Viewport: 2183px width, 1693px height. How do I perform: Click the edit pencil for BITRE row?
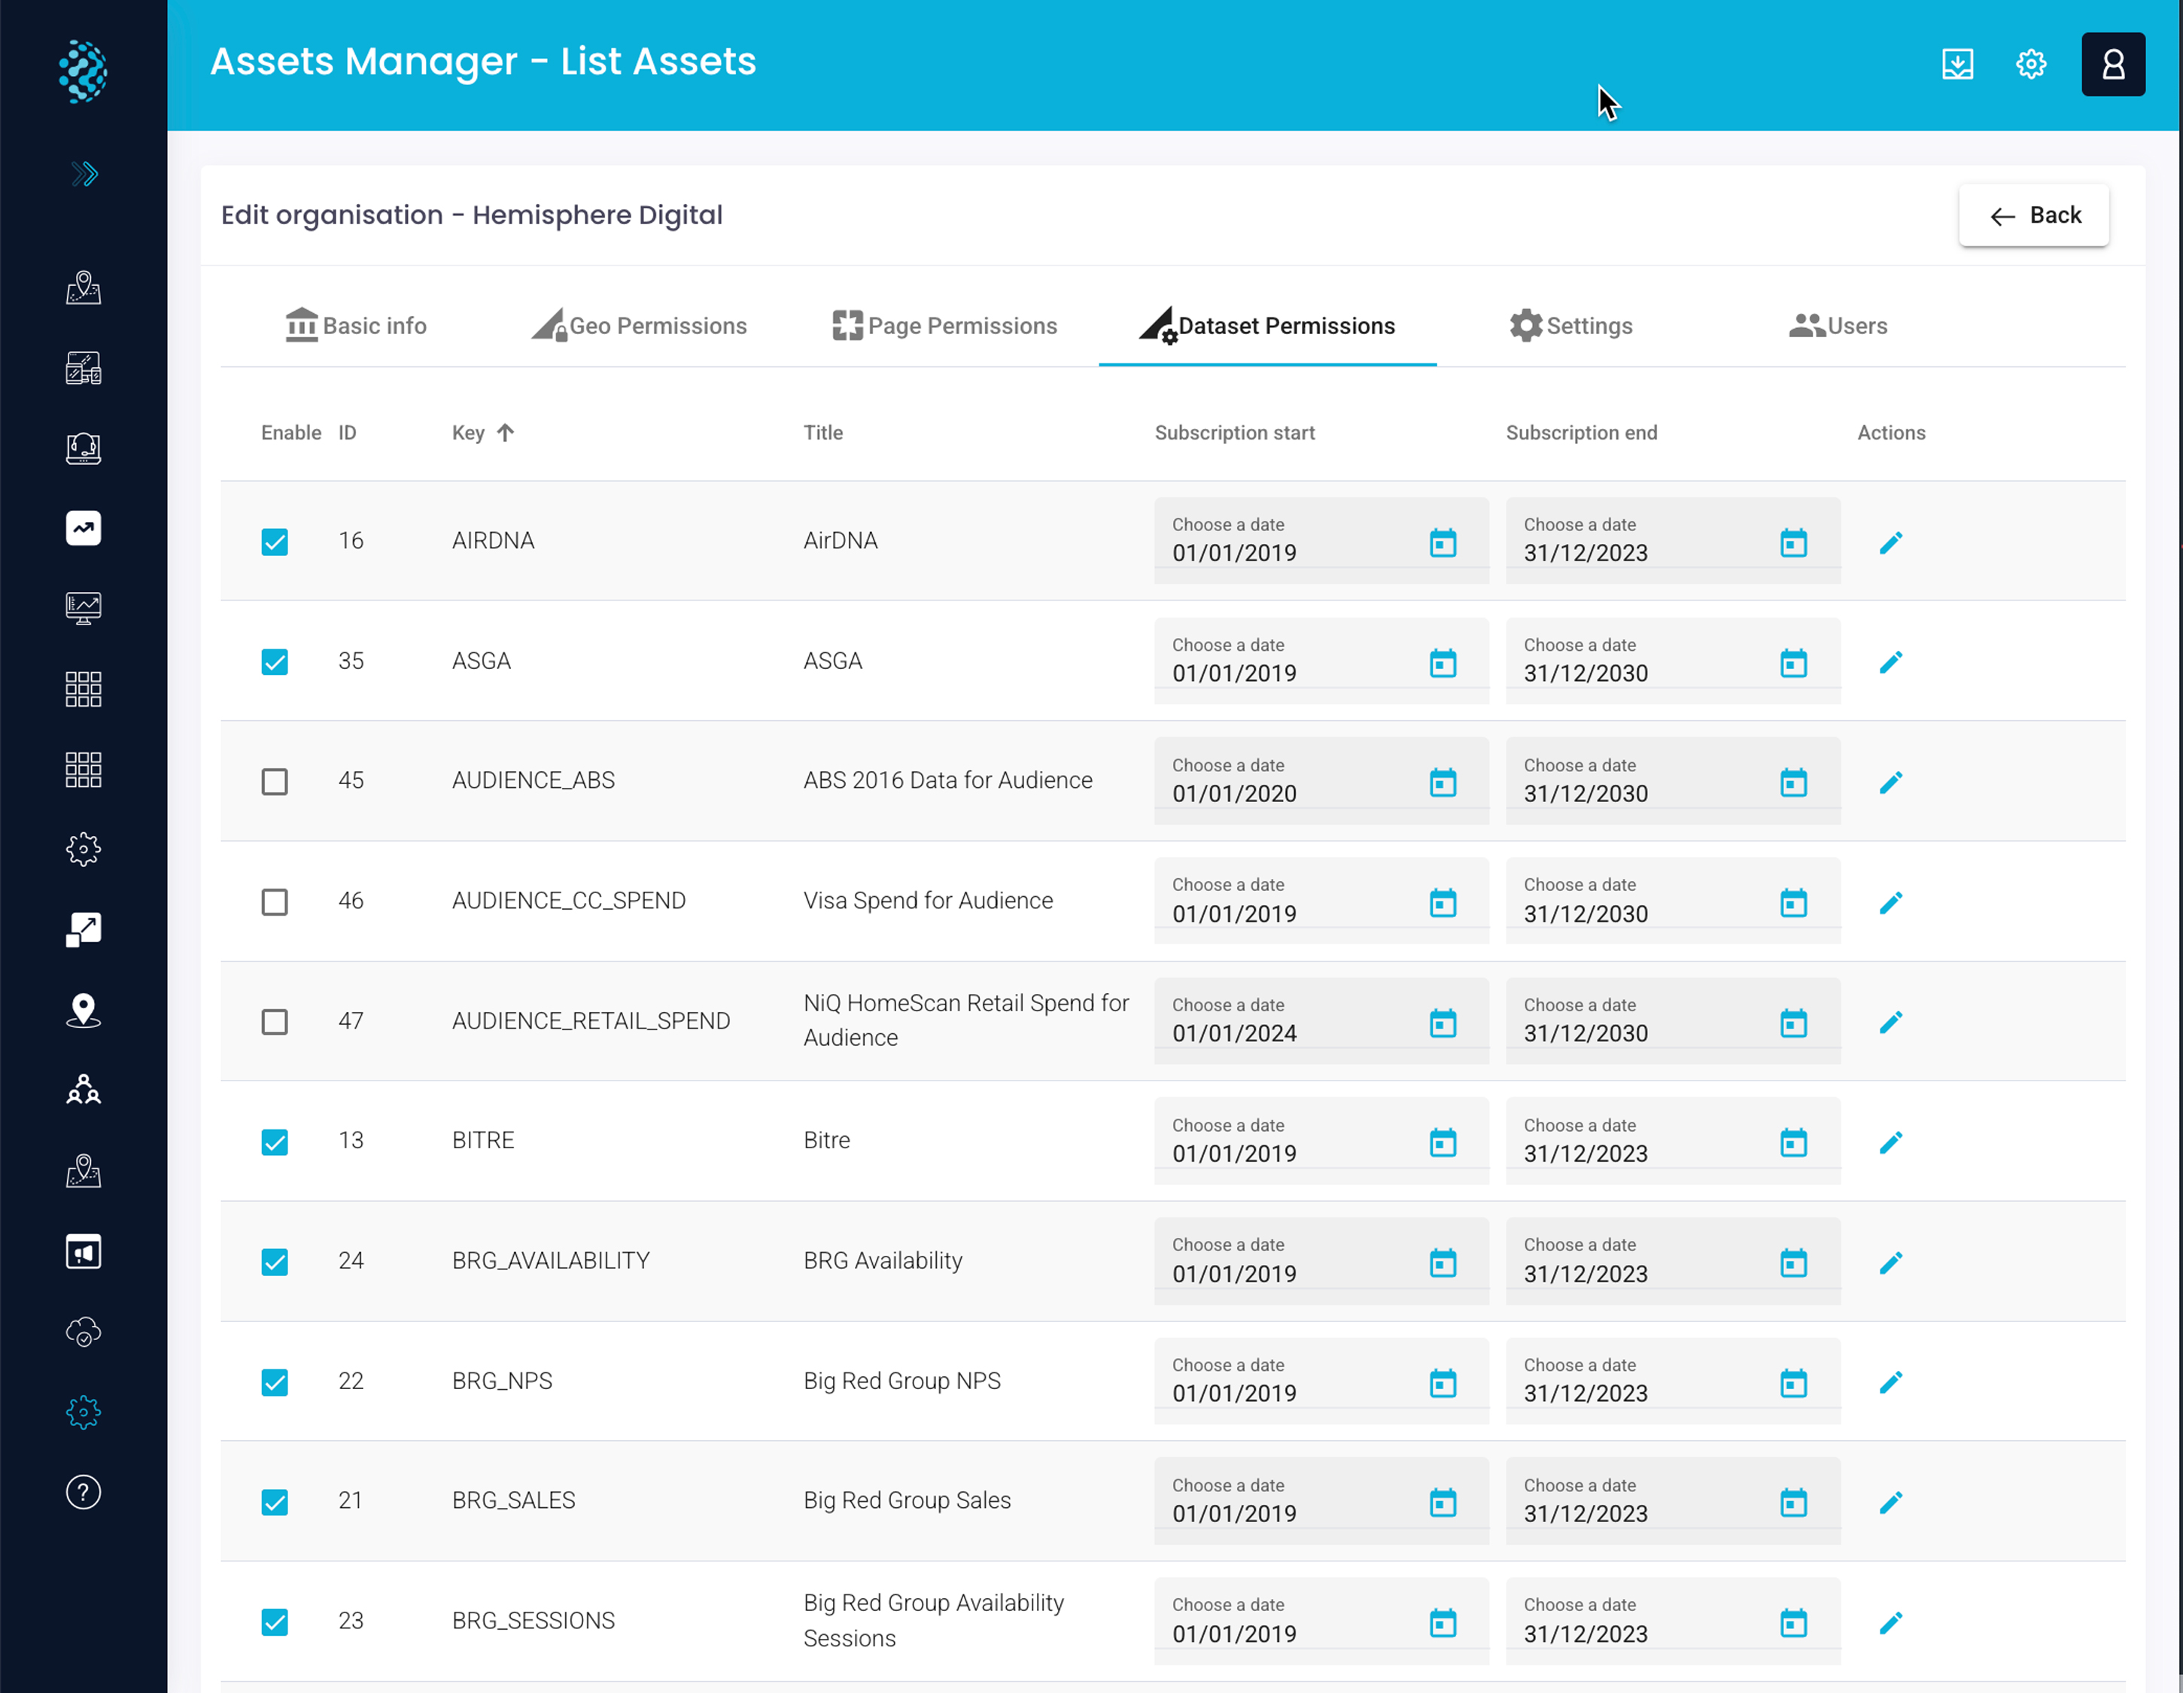tap(1889, 1142)
